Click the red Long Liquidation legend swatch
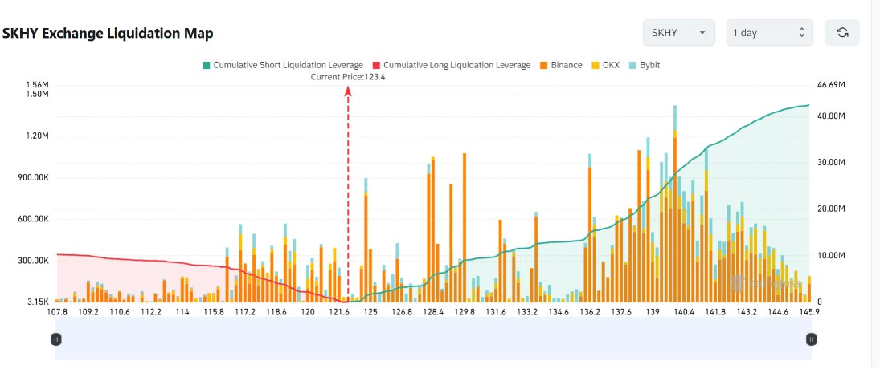 click(376, 65)
